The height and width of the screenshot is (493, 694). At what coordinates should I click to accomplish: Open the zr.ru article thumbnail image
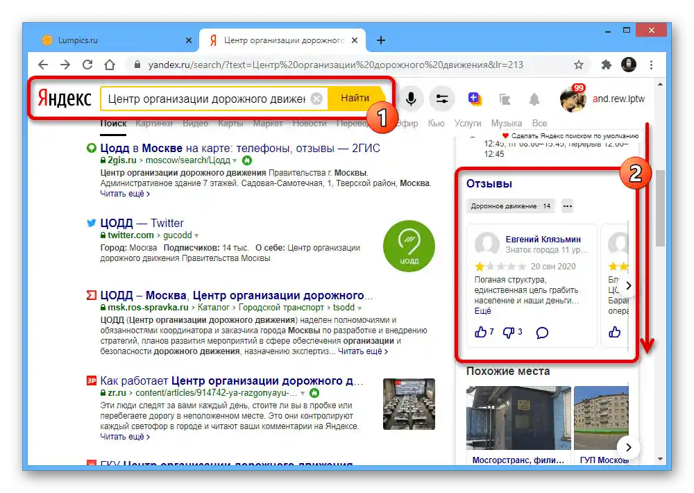[409, 404]
